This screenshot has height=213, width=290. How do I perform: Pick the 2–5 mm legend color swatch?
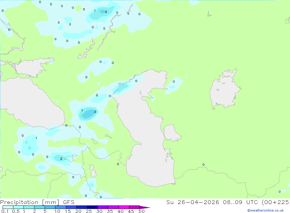point(39,207)
